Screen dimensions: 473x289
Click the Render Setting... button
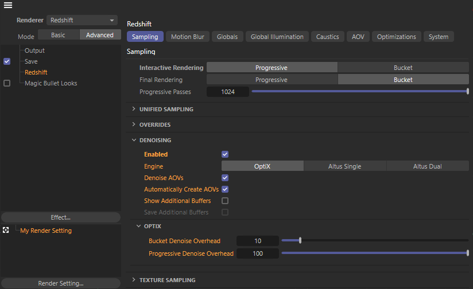[x=60, y=283]
